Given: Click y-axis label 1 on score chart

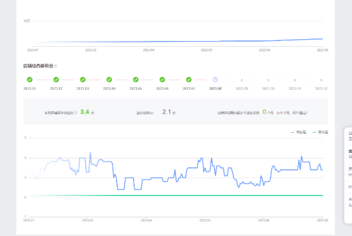Looking at the screenshot, I should [x=26, y=216].
